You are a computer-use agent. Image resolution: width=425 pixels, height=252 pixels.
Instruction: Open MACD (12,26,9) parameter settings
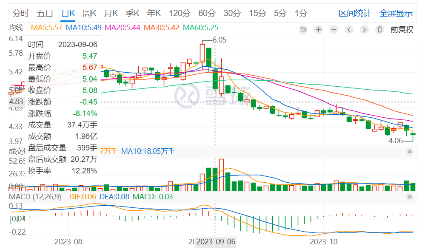coord(35,197)
